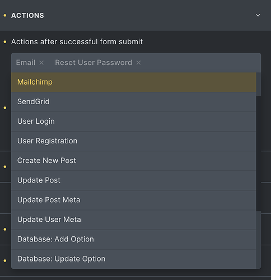Click yellow dot beside Actions after submit
Image resolution: width=271 pixels, height=280 pixels.
(x=5, y=42)
